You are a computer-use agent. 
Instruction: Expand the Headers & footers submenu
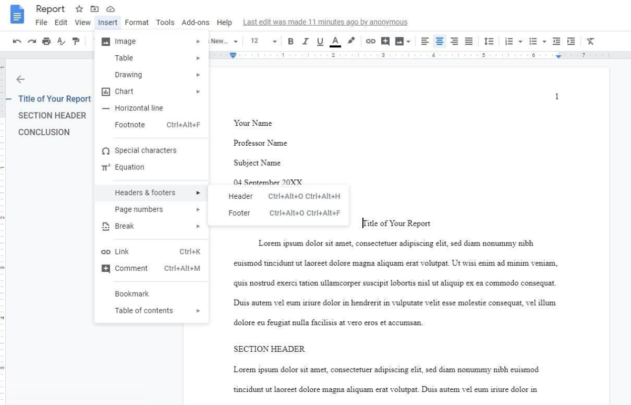145,193
